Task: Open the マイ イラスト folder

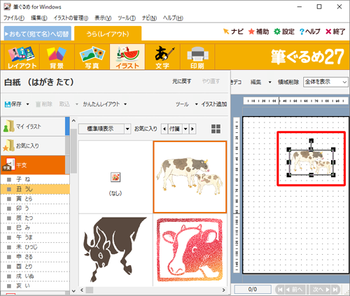Action: point(33,127)
